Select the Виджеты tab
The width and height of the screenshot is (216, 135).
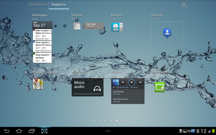[59, 4]
